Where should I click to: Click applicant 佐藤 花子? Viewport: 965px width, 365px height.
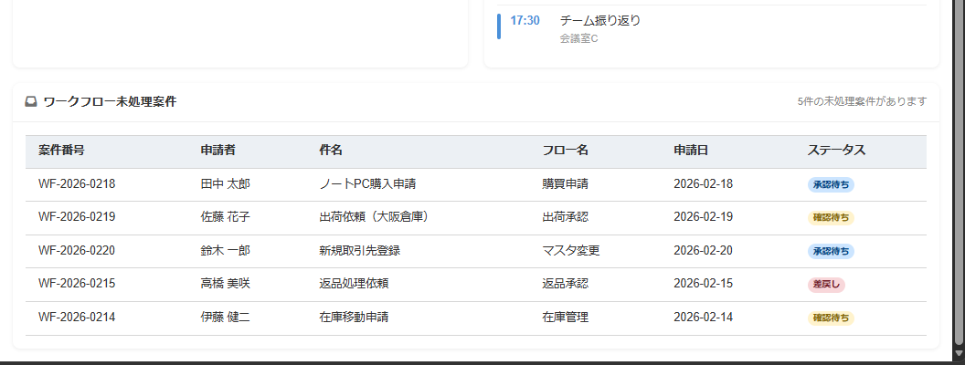pos(225,217)
